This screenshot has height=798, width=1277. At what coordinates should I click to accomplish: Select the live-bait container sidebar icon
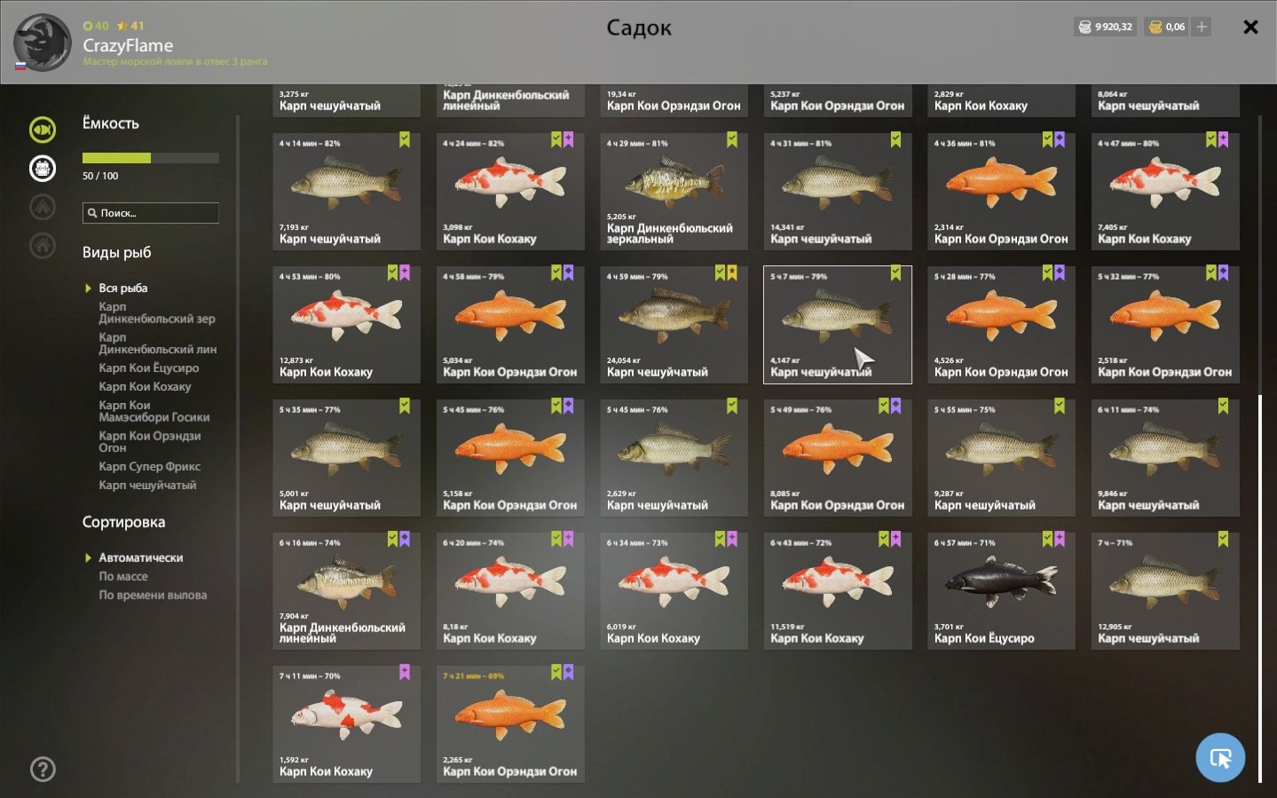tap(43, 168)
